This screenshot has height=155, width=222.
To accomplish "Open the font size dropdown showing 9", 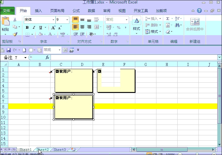I will 67,20.
